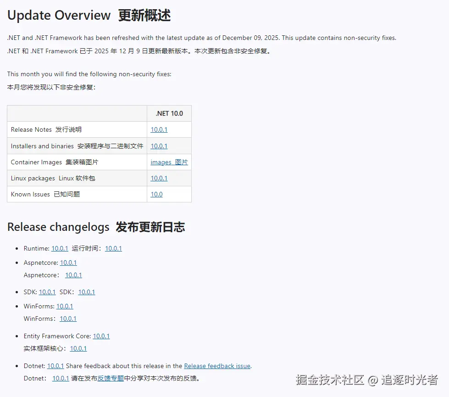
Task: Open 实体框架核心 10.0.1 link
Action: click(x=78, y=348)
